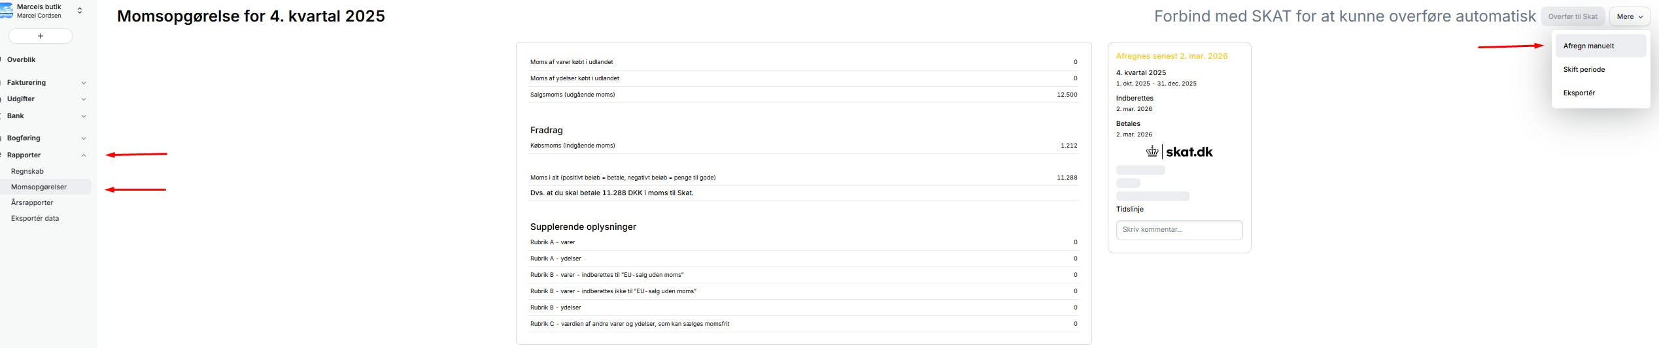Go to Overblik in the sidebar

pyautogui.click(x=22, y=60)
